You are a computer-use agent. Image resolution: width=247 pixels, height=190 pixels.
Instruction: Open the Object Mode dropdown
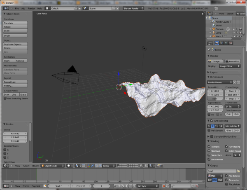click(53, 166)
